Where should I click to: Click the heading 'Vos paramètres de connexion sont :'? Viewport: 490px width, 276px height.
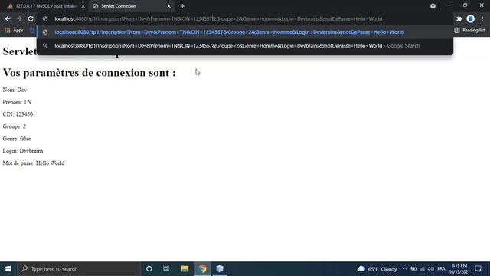coord(90,73)
